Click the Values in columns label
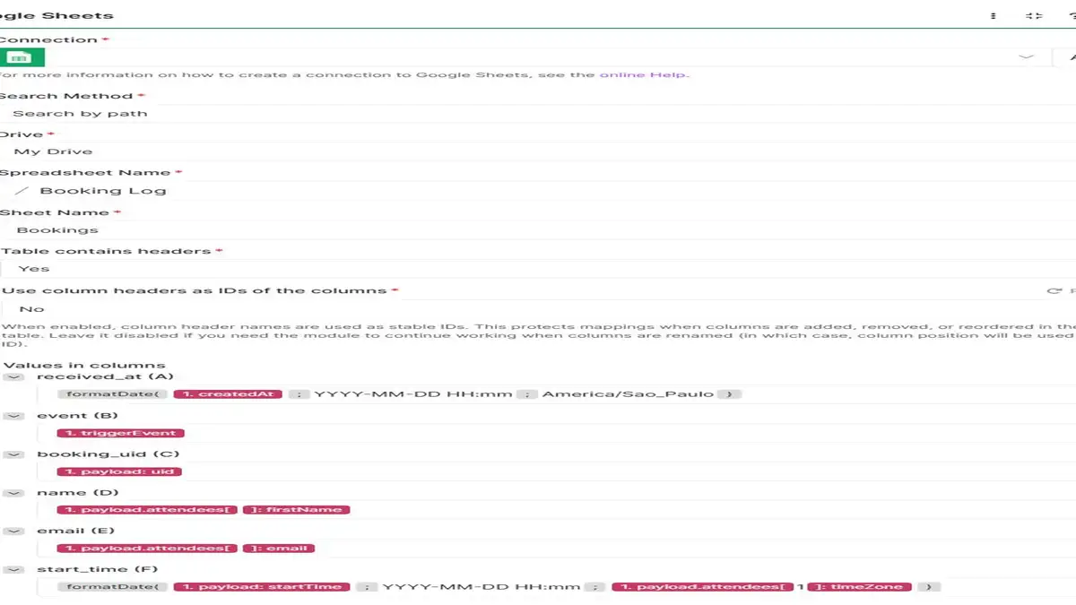 click(83, 365)
